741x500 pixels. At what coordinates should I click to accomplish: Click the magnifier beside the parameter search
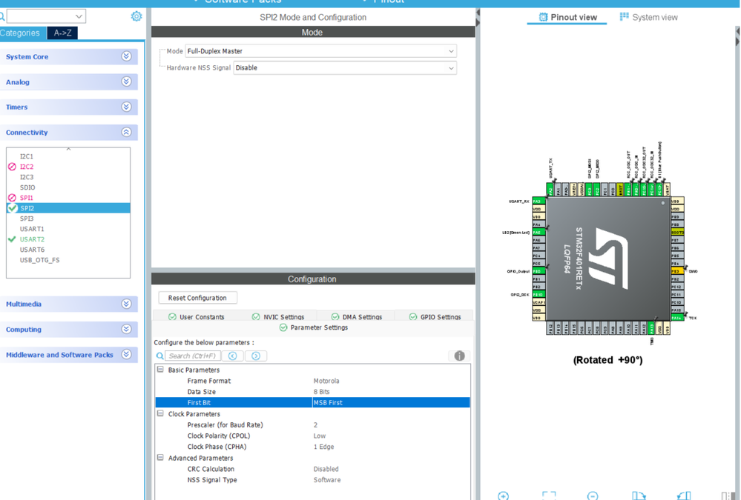(x=159, y=356)
